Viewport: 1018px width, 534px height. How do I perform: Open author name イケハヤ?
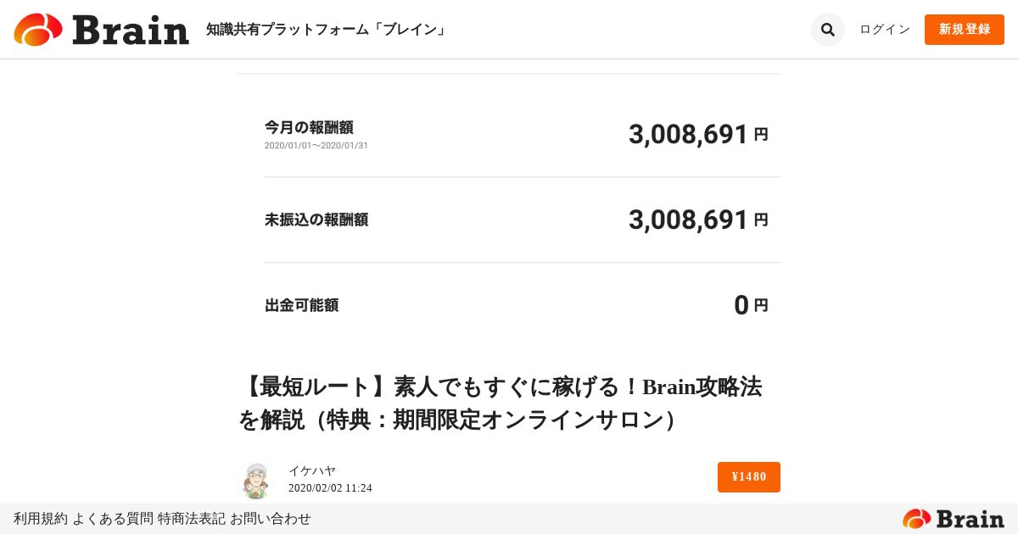311,471
